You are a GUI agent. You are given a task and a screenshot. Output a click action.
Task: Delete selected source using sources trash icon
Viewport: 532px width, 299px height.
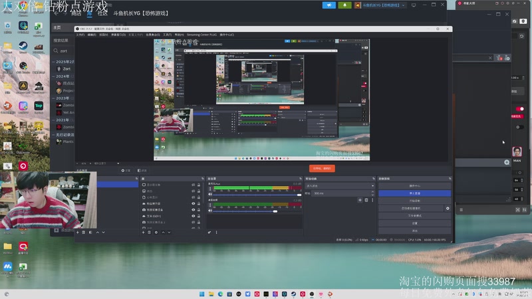tap(149, 233)
